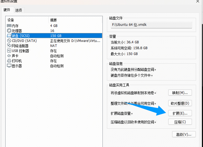Open the 高级(V)... advanced settings

point(184,134)
